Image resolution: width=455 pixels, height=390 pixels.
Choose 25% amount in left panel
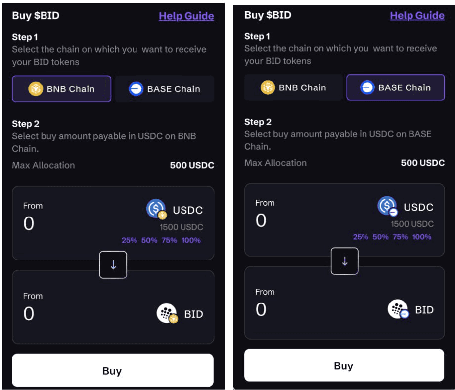tap(129, 240)
